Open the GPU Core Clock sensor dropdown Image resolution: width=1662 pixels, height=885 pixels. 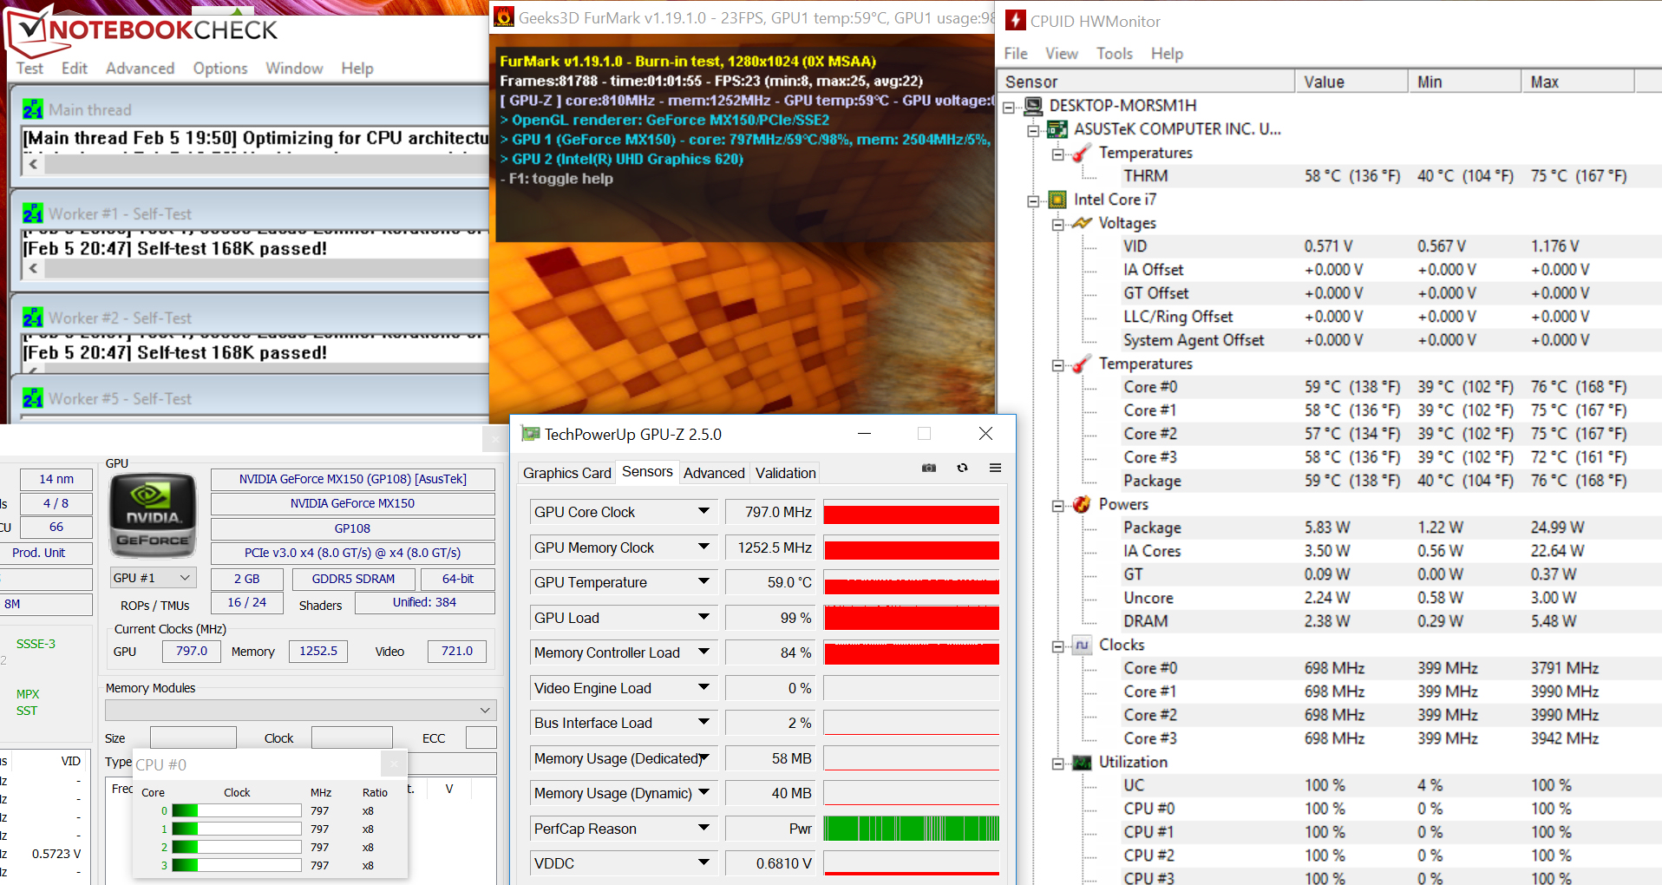704,512
